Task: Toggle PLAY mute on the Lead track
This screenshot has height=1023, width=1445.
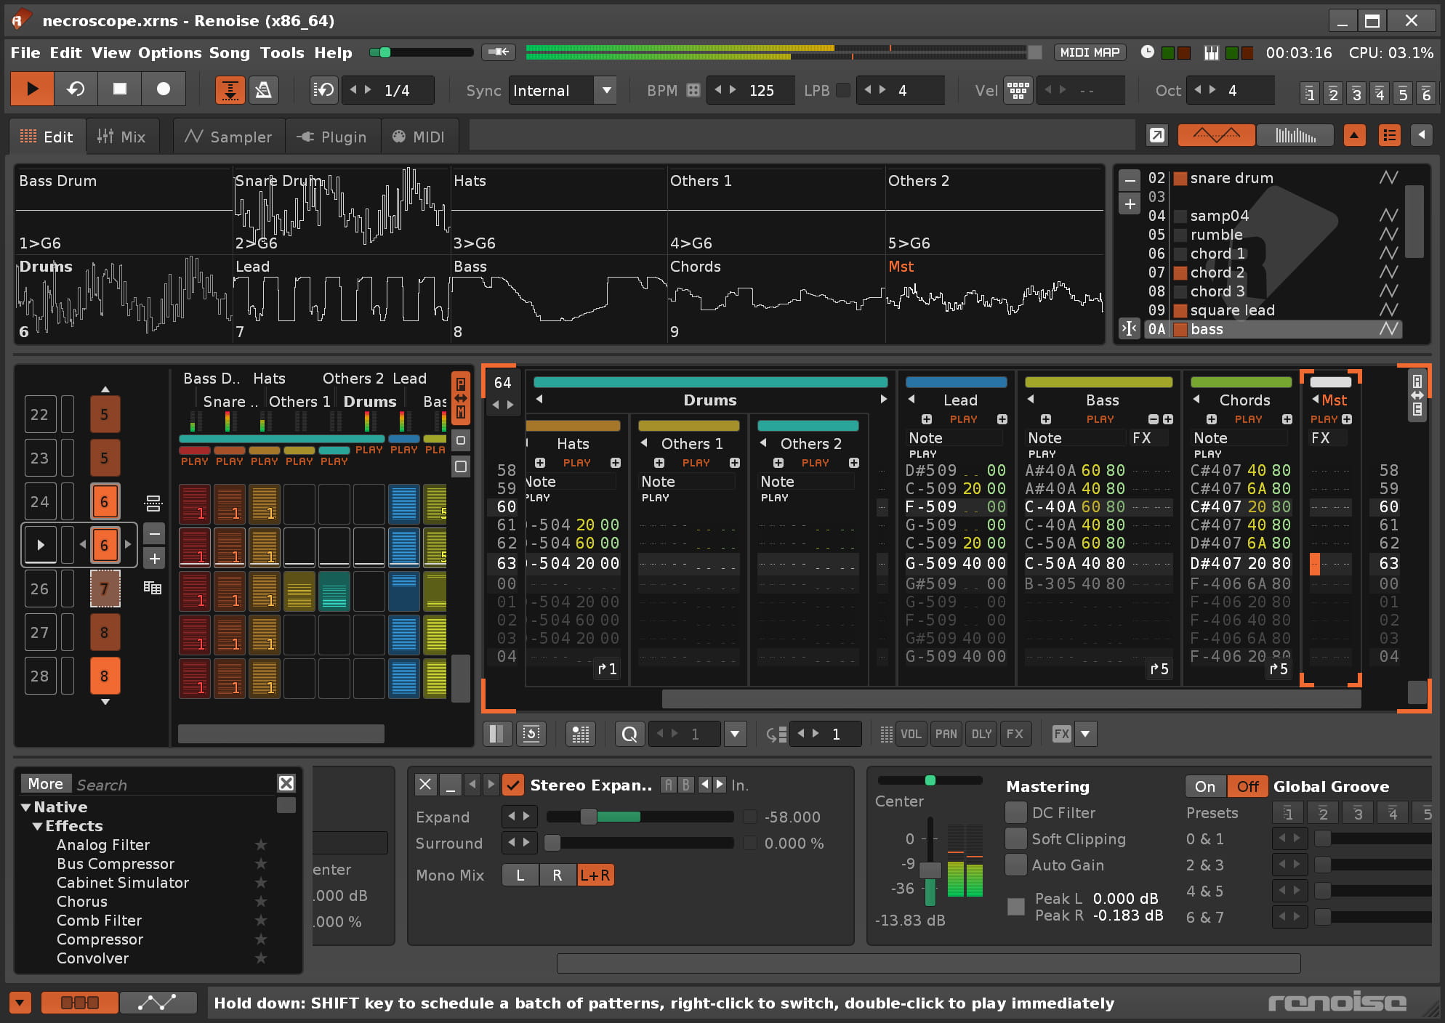Action: coord(963,419)
